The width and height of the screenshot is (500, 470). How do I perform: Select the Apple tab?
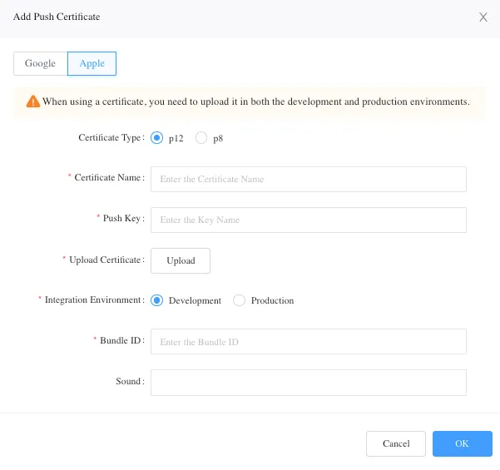click(x=92, y=63)
